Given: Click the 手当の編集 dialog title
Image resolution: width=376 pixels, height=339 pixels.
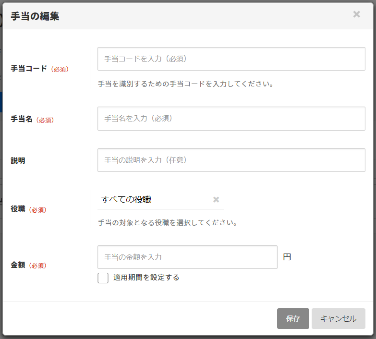Looking at the screenshot, I should [x=35, y=16].
